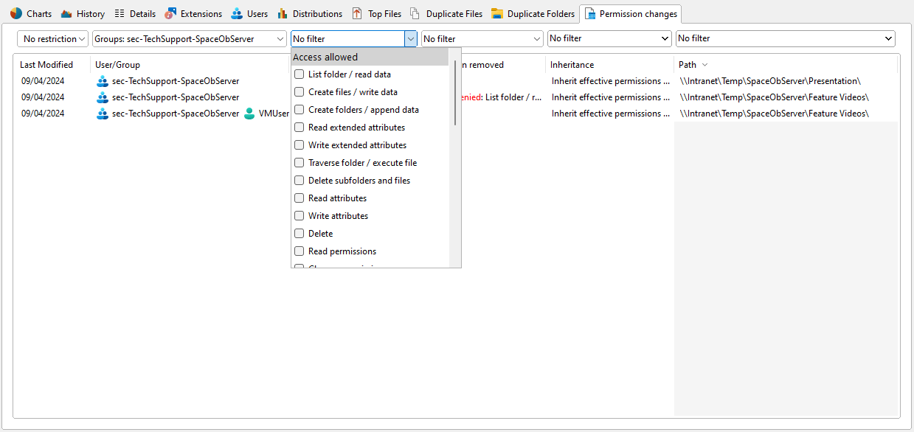This screenshot has width=914, height=432.
Task: Sort by Last Modified column header
Action: tap(46, 65)
